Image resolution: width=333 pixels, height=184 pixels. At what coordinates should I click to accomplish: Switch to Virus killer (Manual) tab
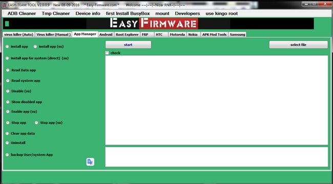coord(53,35)
